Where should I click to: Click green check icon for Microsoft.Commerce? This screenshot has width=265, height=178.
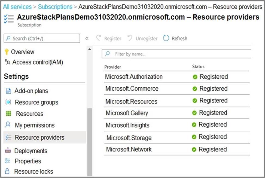[195, 89]
